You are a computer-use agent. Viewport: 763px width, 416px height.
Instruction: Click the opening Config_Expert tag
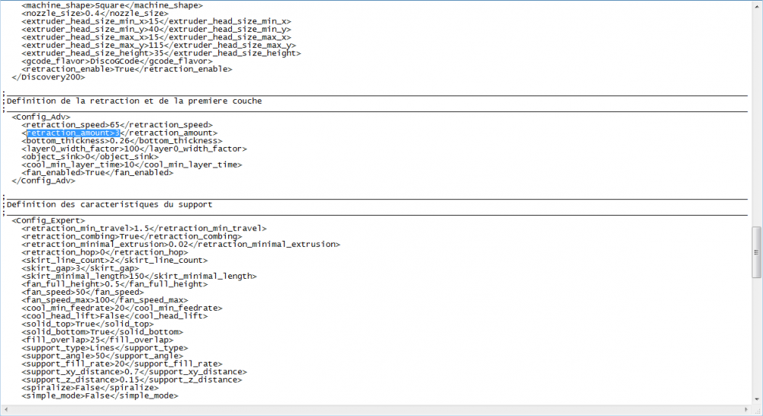coord(48,220)
